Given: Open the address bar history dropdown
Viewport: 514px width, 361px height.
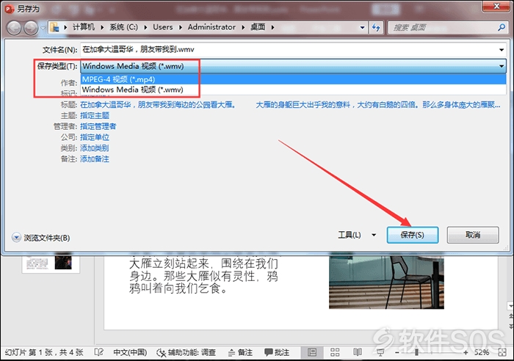Looking at the screenshot, I should click(362, 28).
